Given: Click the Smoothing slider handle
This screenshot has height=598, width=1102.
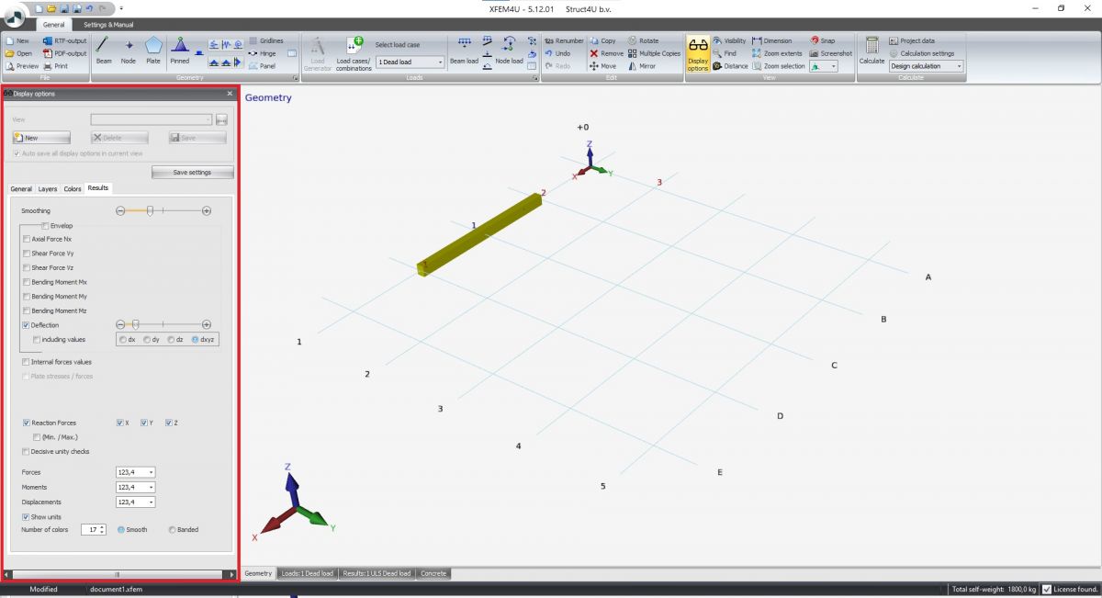Looking at the screenshot, I should click(x=150, y=211).
